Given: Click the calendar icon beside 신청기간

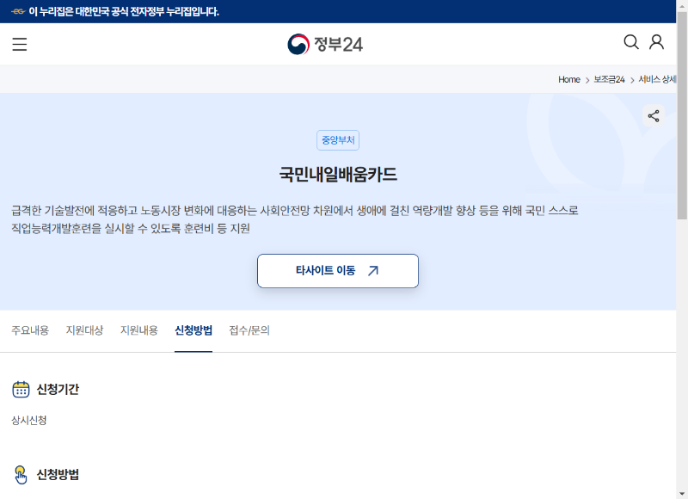Looking at the screenshot, I should (21, 389).
